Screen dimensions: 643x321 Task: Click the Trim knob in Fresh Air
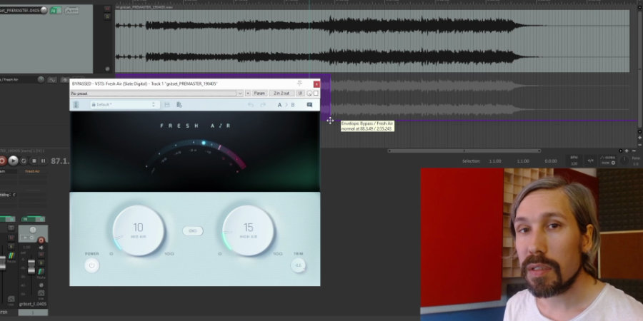[x=298, y=266]
